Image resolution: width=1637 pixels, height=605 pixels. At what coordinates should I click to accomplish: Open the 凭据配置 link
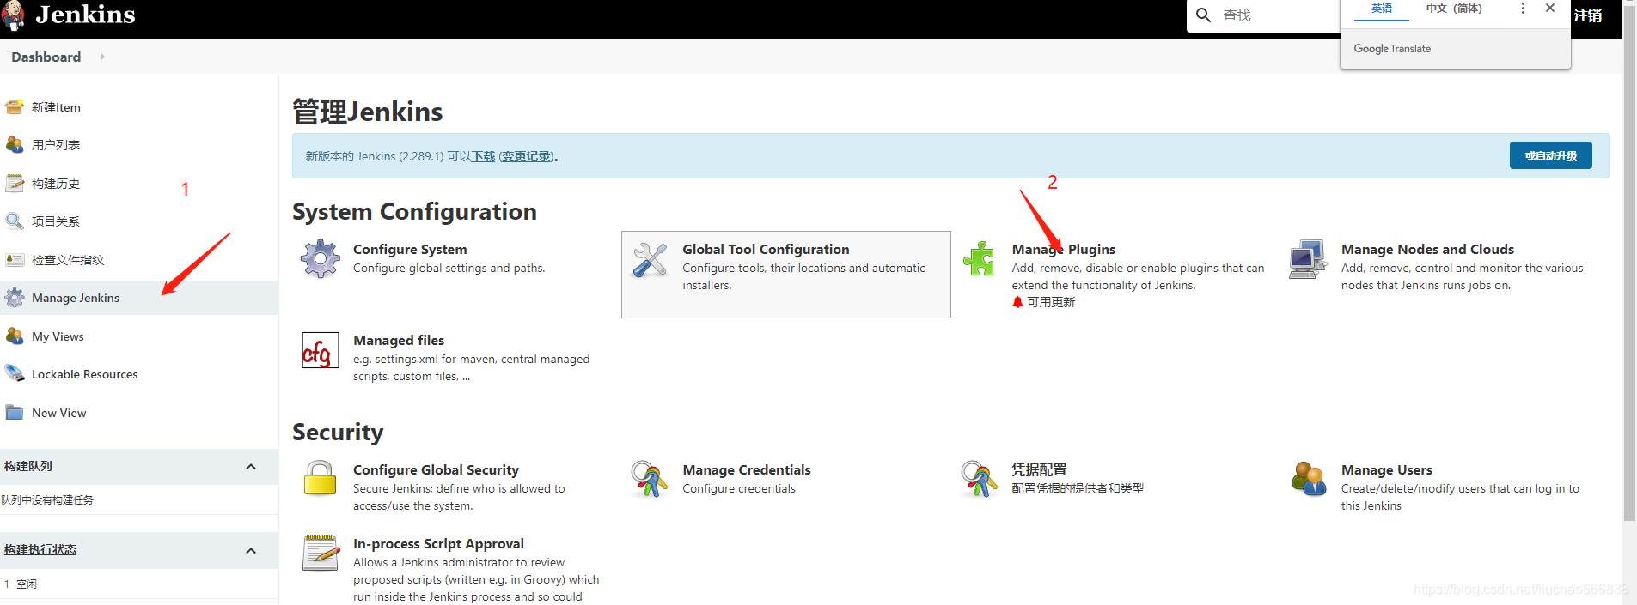coord(1039,469)
